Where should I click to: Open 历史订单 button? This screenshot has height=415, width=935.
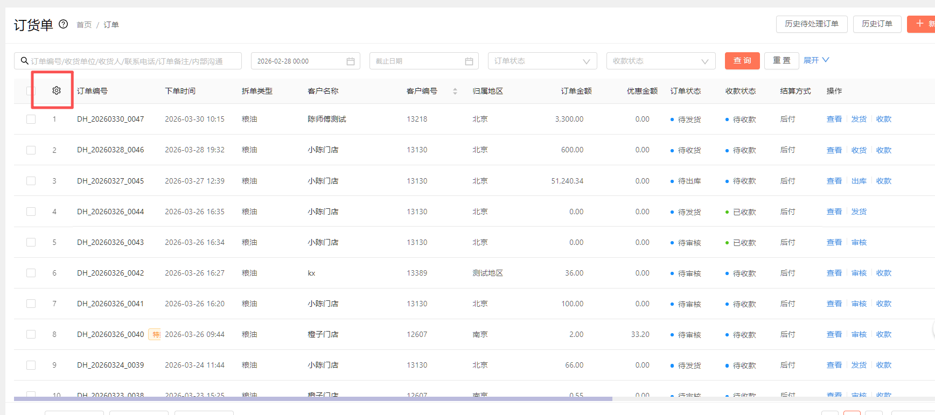[x=877, y=24]
